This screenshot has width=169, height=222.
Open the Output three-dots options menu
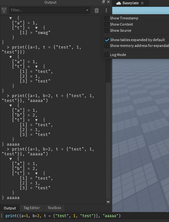(x=106, y=10)
